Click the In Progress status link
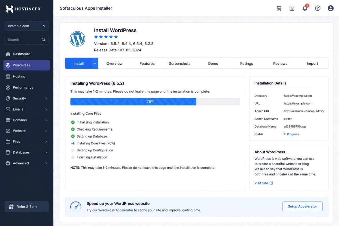This screenshot has height=226, width=339. 291,134
